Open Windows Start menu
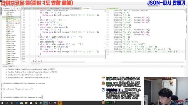Image resolution: width=188 pixels, height=105 pixels. coord(2,103)
